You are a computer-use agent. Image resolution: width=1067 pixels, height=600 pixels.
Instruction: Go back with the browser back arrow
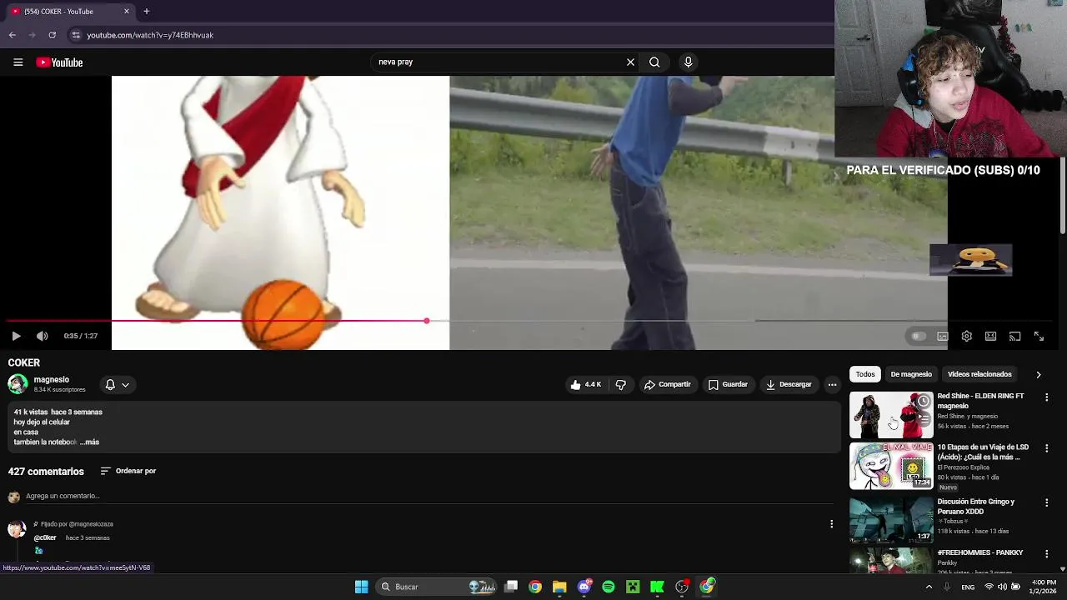13,35
